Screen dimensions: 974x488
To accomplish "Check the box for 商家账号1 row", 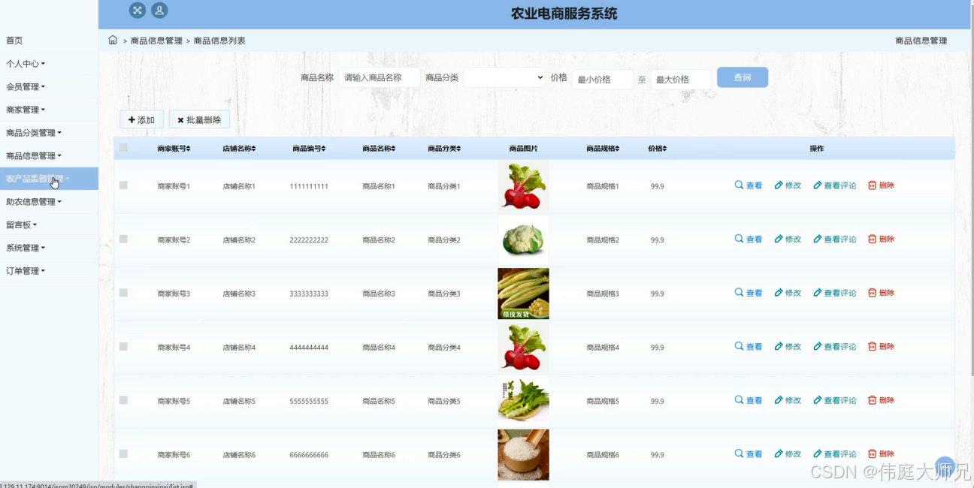I will [123, 185].
